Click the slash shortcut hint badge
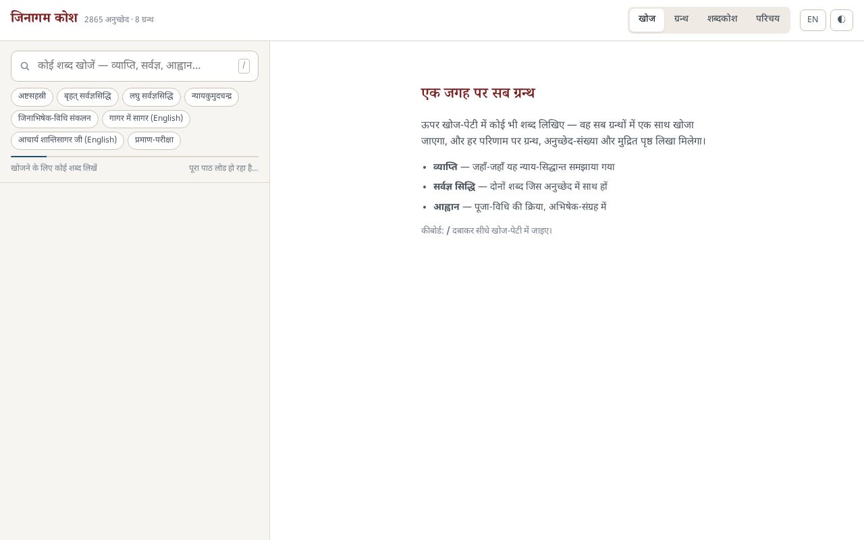This screenshot has height=540, width=864. click(x=244, y=66)
